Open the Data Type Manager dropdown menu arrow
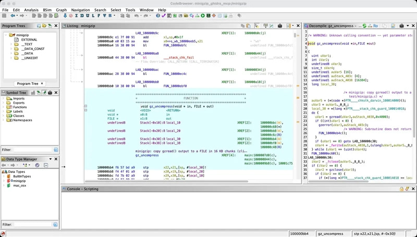Viewport: 417px width, 237px height. [50, 159]
